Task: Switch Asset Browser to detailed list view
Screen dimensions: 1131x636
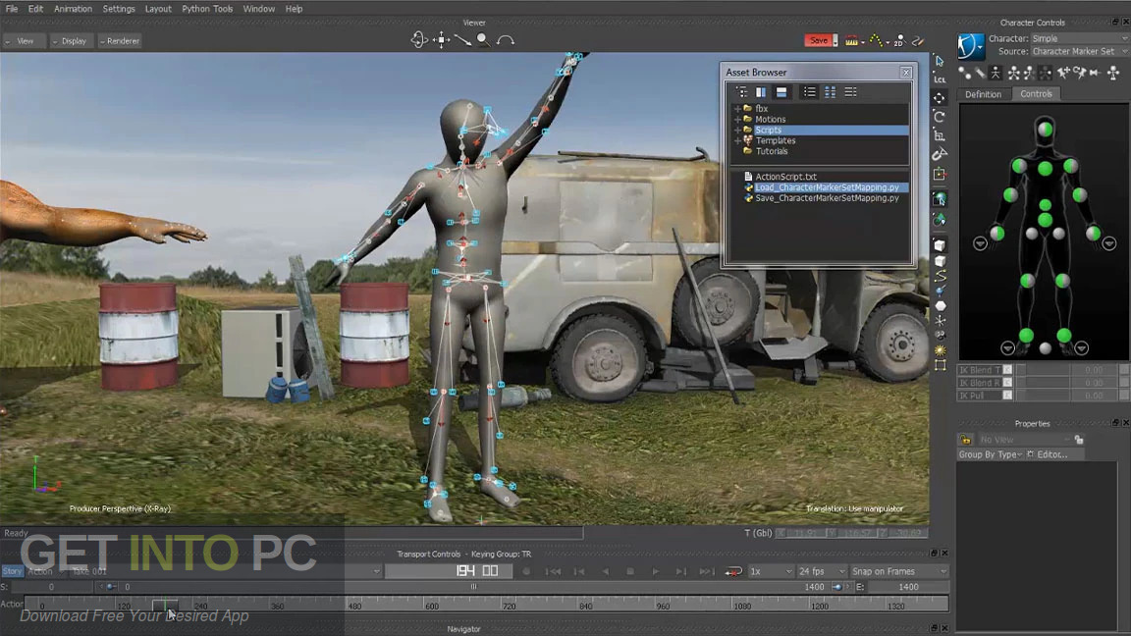Action: coord(850,91)
